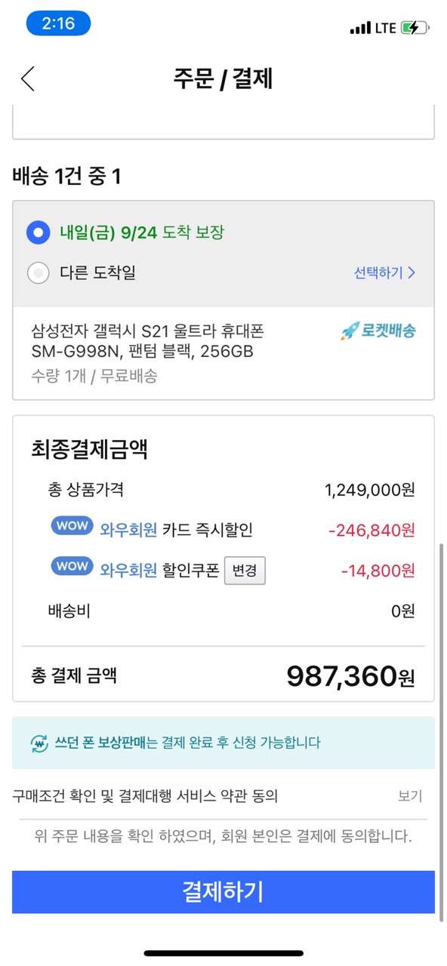
Task: Tap the second WOW badge for discount coupon
Action: [72, 566]
